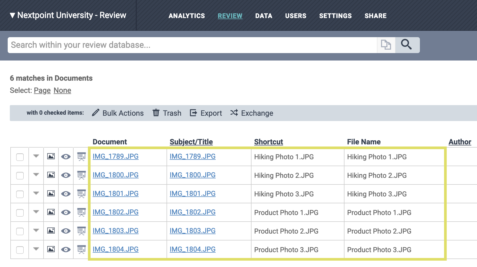This screenshot has height=267, width=477.
Task: Check the box for IMG_1801.JPG row
Action: coord(20,194)
